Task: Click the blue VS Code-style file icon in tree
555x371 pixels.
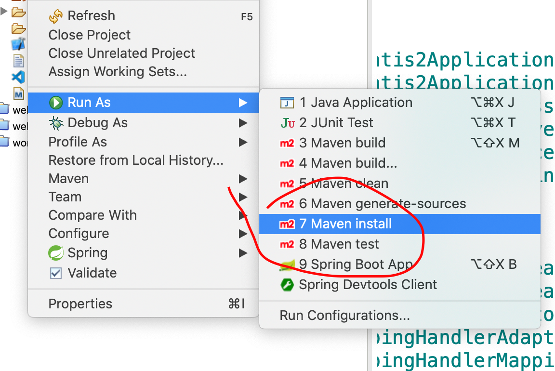Action: (18, 77)
